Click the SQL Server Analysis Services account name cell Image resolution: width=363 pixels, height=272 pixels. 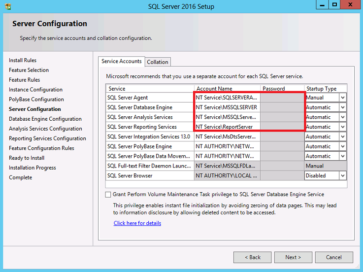[227, 117]
